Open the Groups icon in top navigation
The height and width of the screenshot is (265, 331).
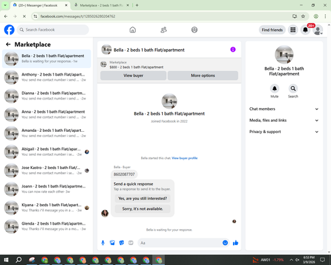195,30
